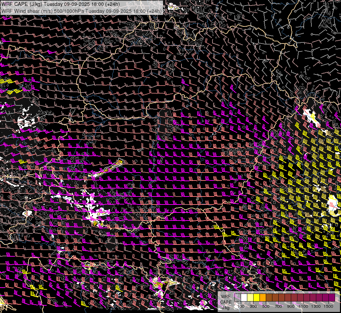Select the purple last legend swatch
The height and width of the screenshot is (313, 341).
pyautogui.click(x=332, y=297)
